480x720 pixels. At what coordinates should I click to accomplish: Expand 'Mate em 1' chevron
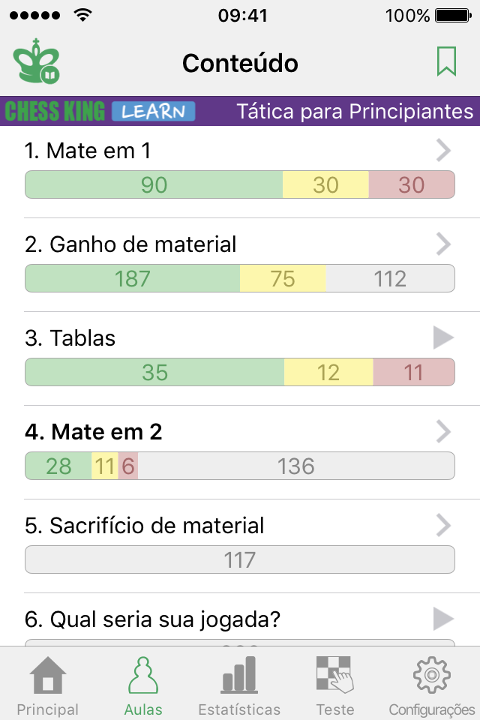(443, 150)
